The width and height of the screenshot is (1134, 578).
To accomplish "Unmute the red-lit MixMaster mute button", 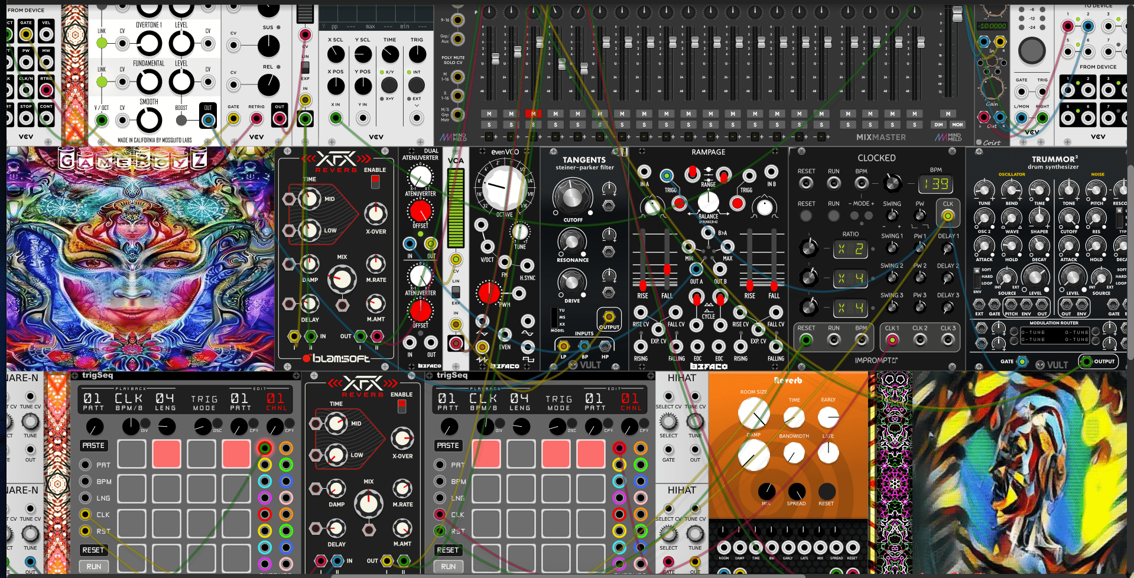I will pyautogui.click(x=533, y=113).
